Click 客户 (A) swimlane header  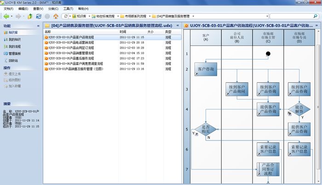206,38
